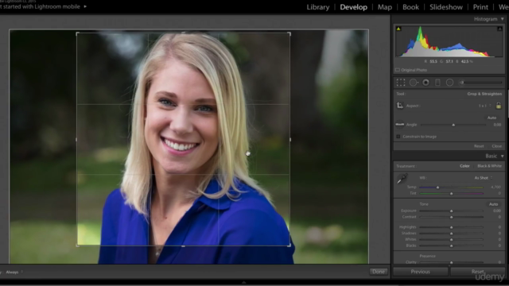The width and height of the screenshot is (509, 286).
Task: Click the Previous button
Action: pos(421,272)
